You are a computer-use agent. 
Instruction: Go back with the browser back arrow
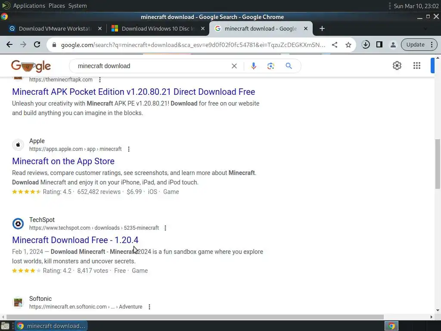pos(9,44)
